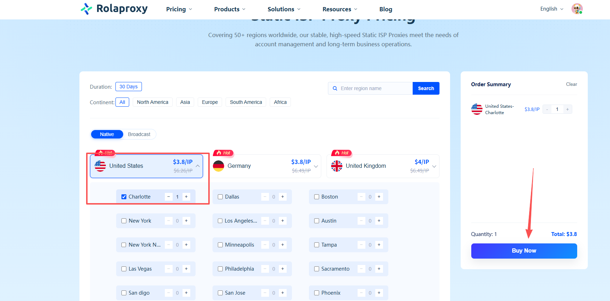Viewport: 610px width, 301px height.
Task: Click the Hot badge on Germany card
Action: pos(223,153)
